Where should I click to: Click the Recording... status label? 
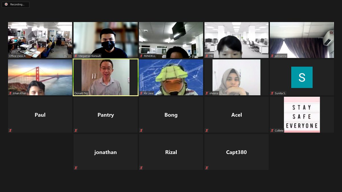pyautogui.click(x=17, y=5)
